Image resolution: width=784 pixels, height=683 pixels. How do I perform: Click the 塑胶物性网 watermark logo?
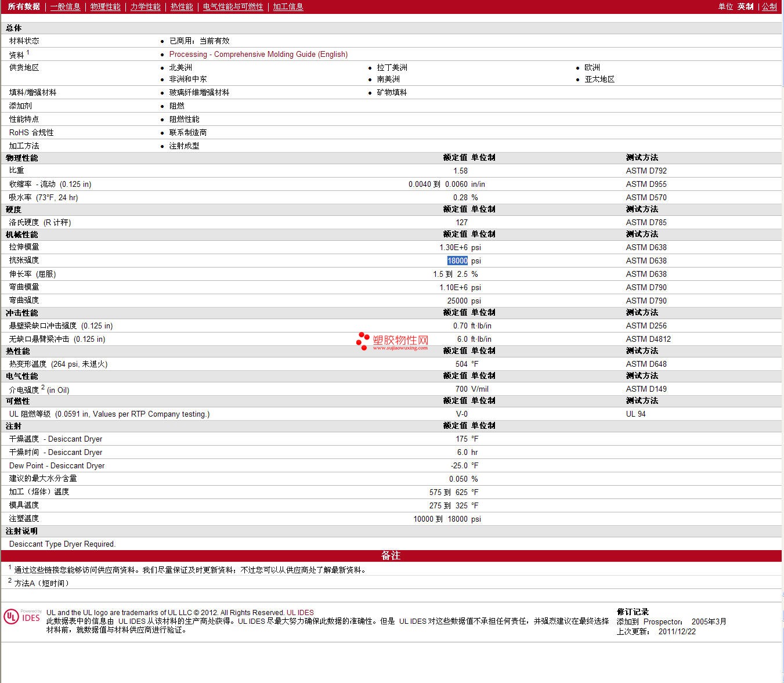393,341
